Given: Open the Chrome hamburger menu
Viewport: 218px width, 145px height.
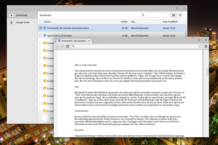Looking at the screenshot, I should (206, 46).
